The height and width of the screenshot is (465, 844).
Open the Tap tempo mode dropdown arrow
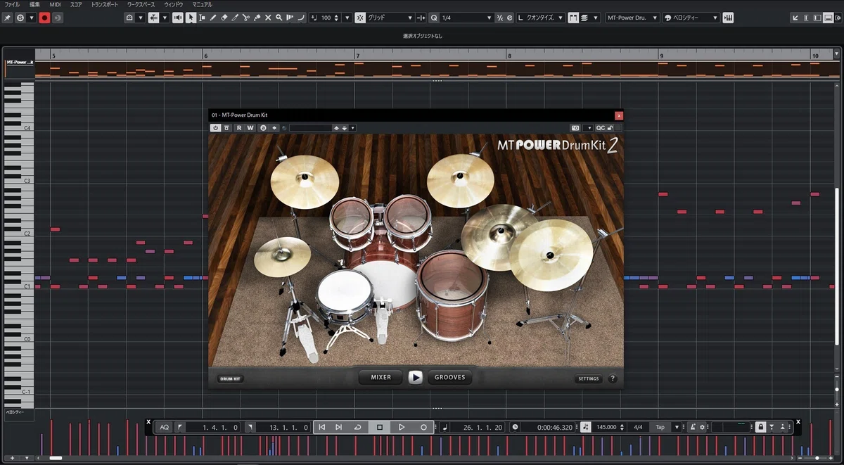tap(677, 427)
